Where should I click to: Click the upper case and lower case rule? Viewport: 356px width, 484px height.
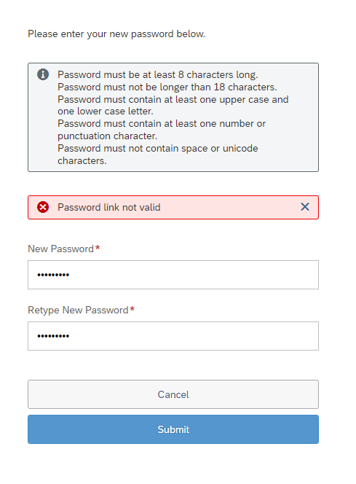173,105
